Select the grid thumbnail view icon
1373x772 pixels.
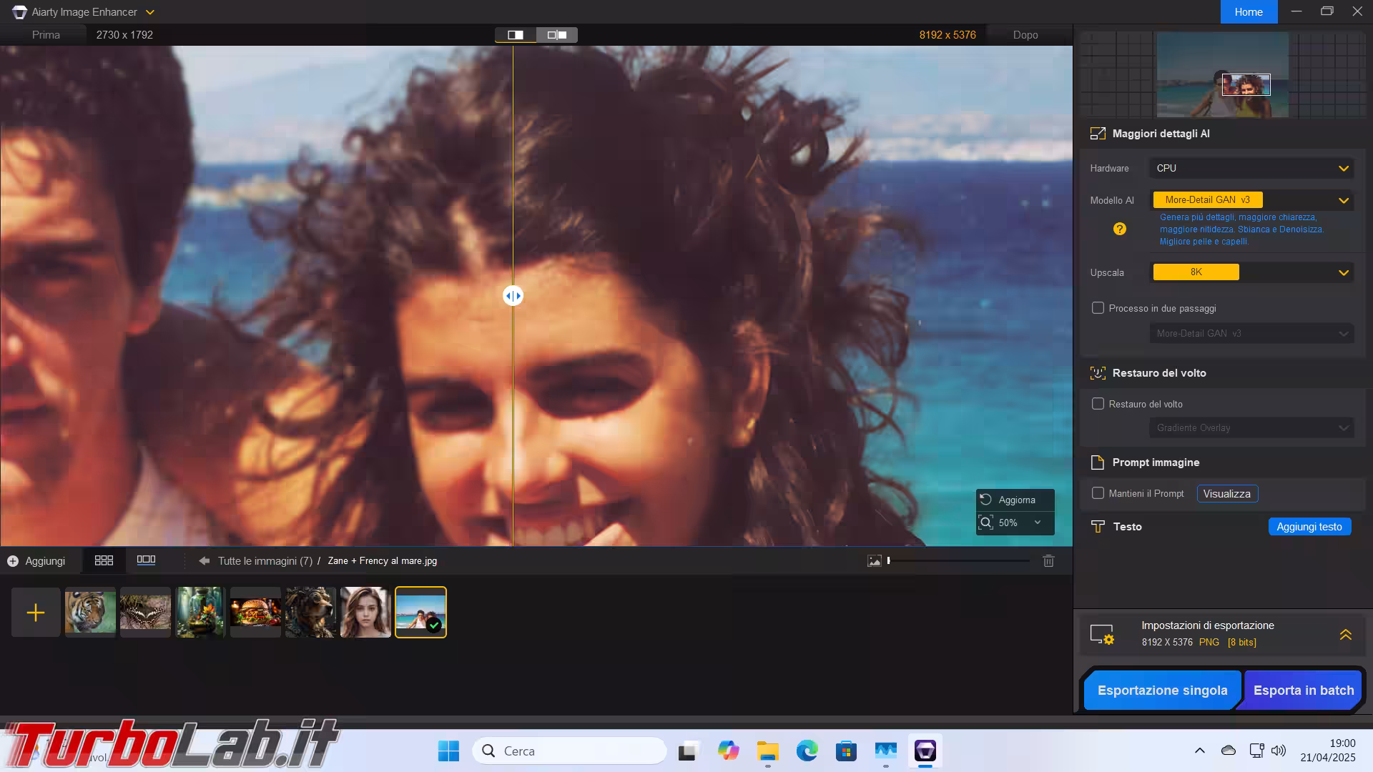[x=104, y=560]
